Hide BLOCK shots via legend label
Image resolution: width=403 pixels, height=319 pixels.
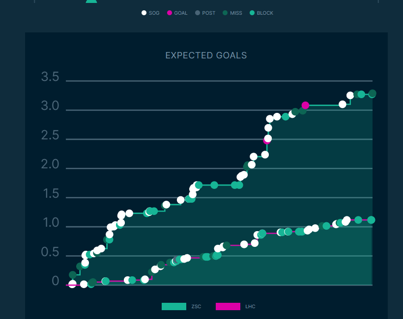(264, 13)
